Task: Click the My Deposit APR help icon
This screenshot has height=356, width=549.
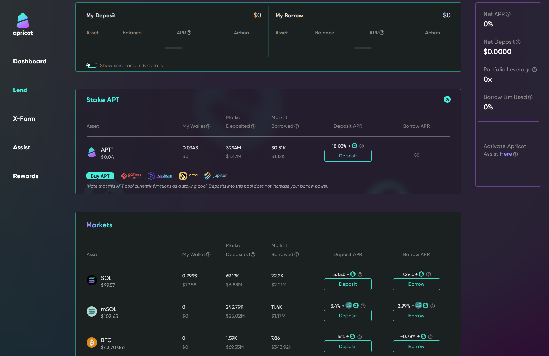Action: click(x=189, y=33)
